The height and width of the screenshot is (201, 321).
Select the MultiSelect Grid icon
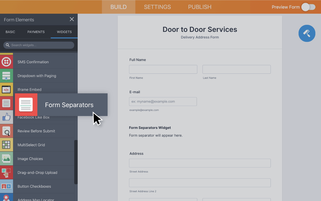(6, 145)
